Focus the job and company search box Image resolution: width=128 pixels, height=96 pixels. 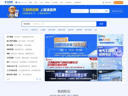(64, 24)
